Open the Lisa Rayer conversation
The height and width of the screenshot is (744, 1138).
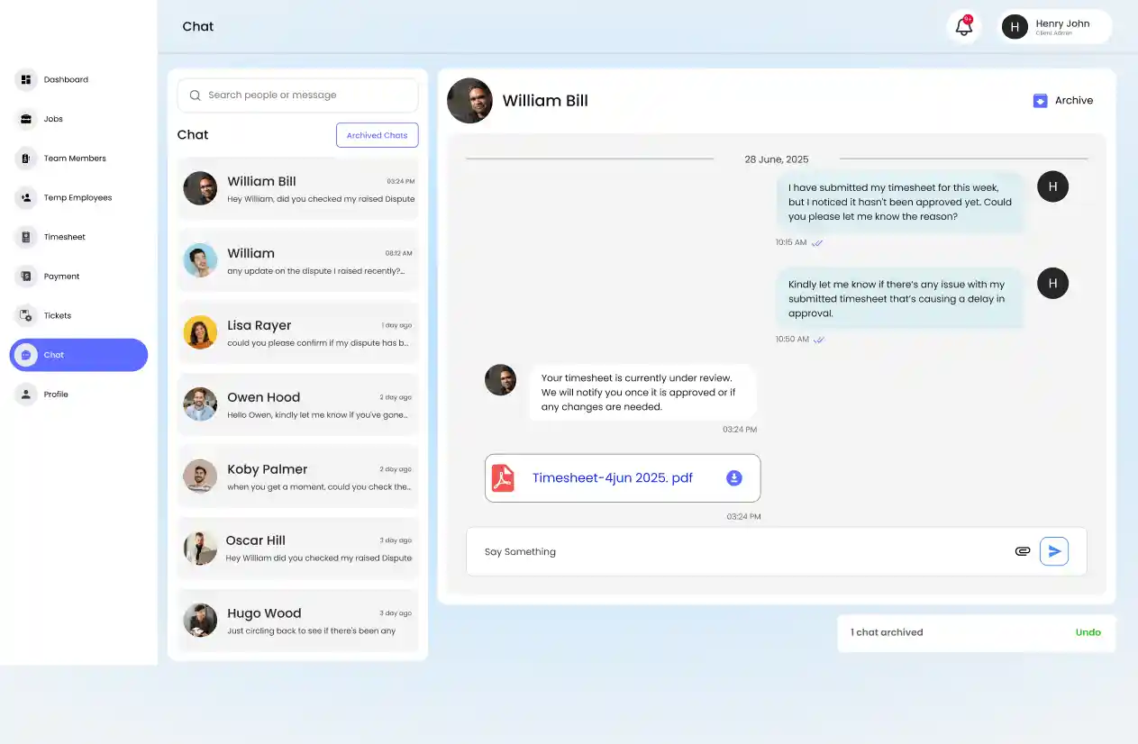[297, 332]
